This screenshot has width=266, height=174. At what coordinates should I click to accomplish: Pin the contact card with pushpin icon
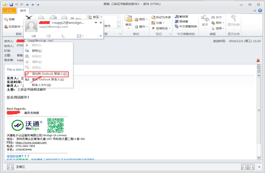(96, 22)
